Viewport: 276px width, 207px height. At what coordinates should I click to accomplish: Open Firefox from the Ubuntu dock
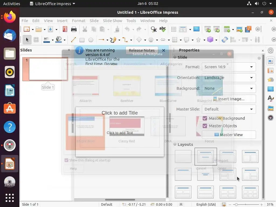pos(10,17)
